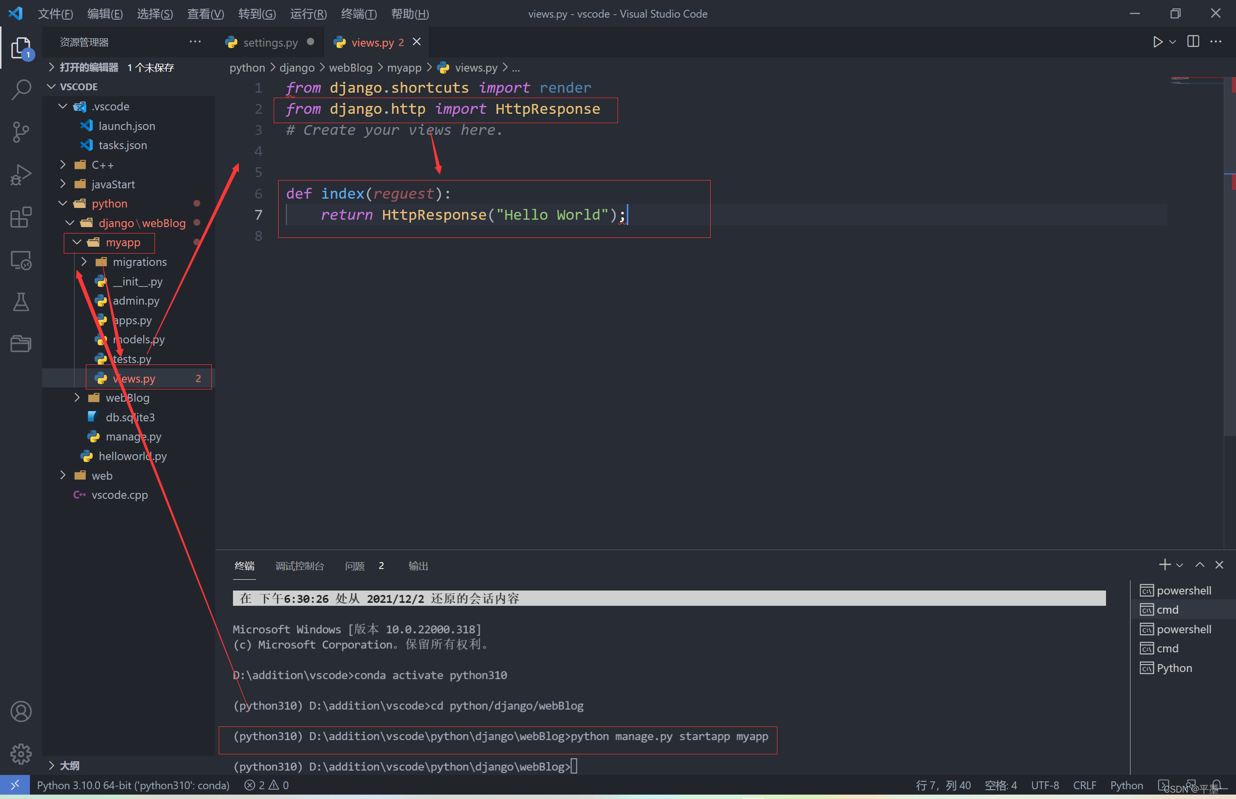Click the Run Python File play button
This screenshot has height=799, width=1236.
(x=1157, y=42)
